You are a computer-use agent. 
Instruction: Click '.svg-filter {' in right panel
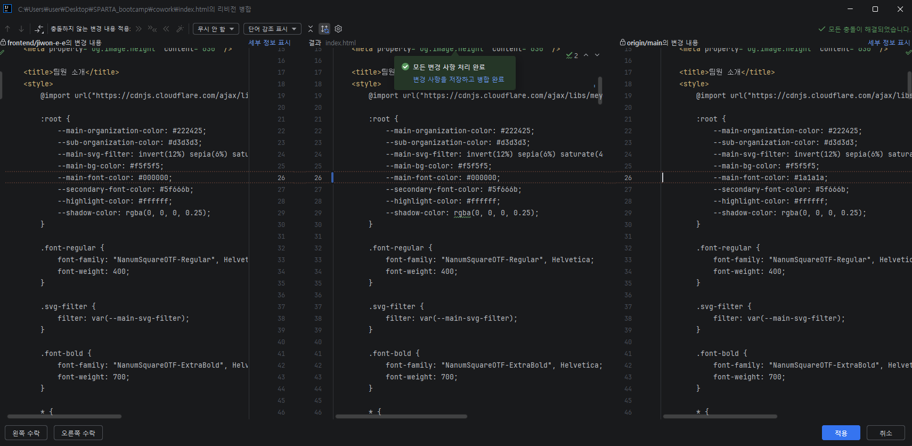[x=724, y=307]
